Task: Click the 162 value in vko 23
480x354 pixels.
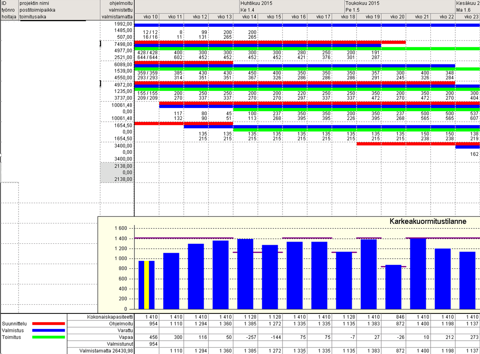Action: [x=474, y=154]
